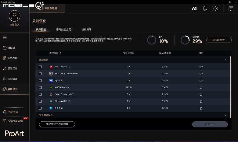This screenshot has width=238, height=142.
Task: Star the ProArt Creator Hub process
Action: tap(201, 94)
